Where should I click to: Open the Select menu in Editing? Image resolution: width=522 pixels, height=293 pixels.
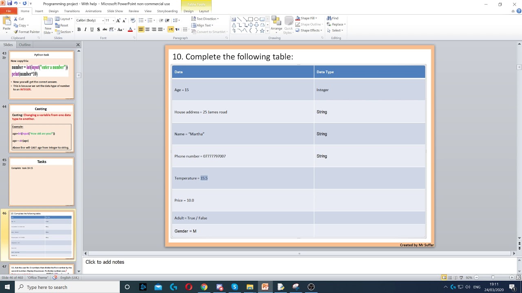[335, 31]
